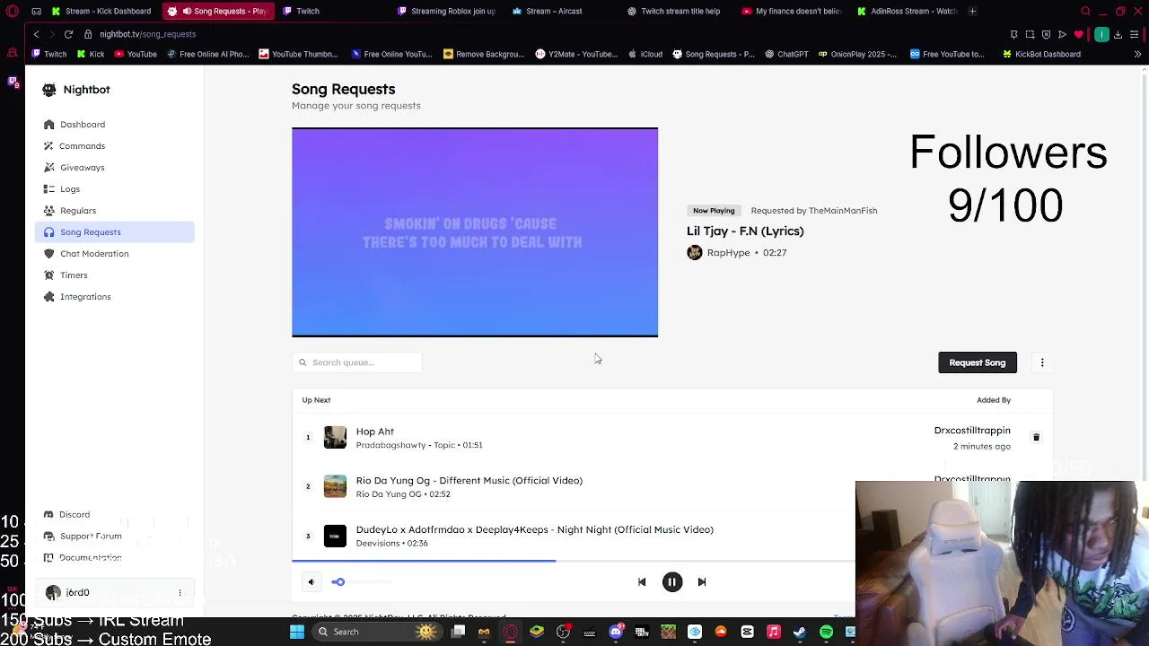Click Hop Aht song thumbnail
Viewport: 1149px width, 646px height.
coord(335,438)
